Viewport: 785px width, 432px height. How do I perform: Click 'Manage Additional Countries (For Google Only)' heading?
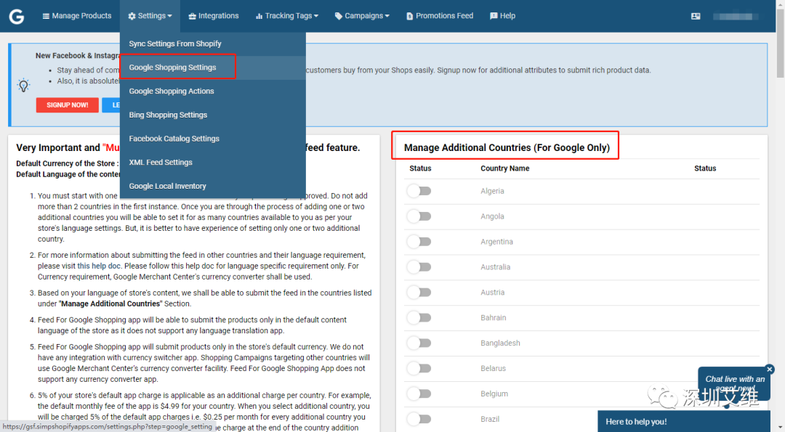click(x=507, y=147)
